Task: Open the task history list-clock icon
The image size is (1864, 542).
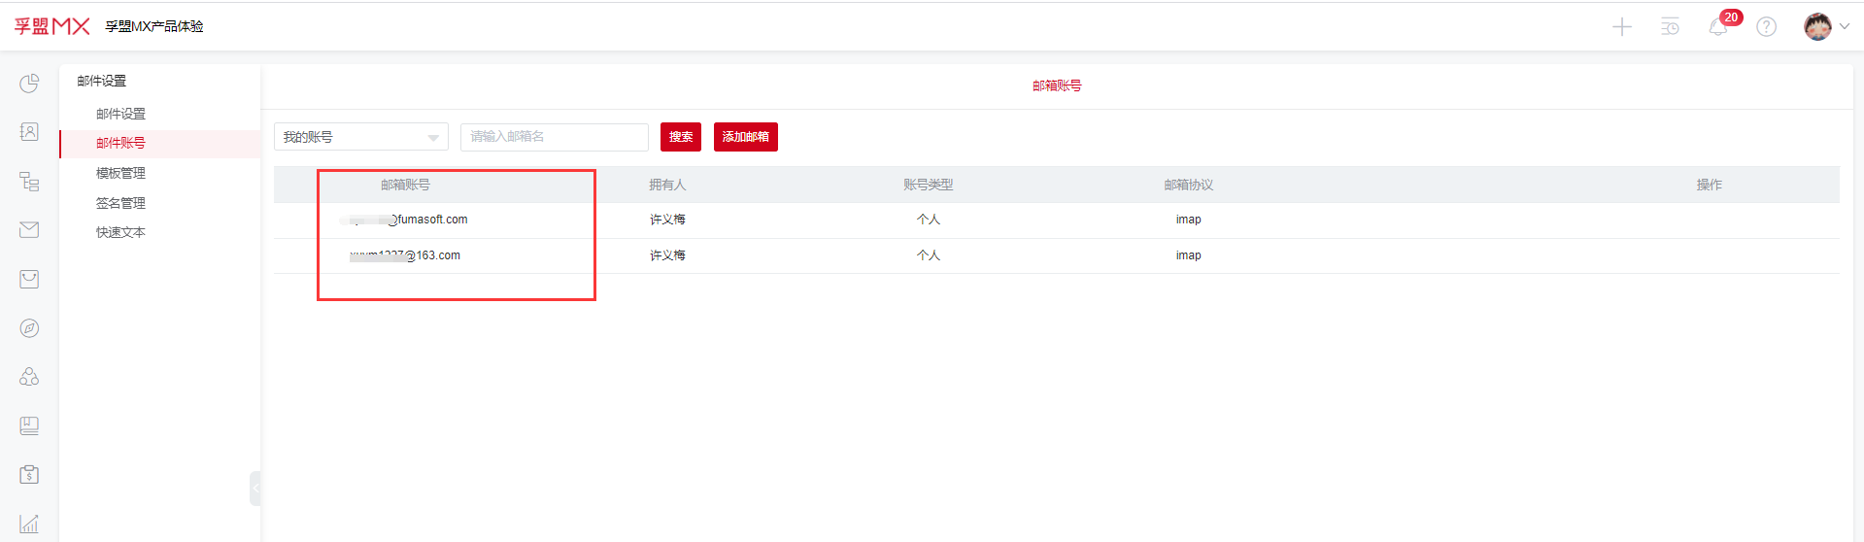Action: pyautogui.click(x=1670, y=27)
